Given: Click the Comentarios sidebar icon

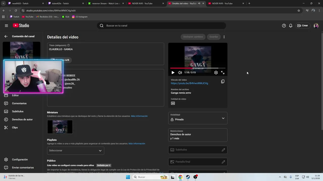Looking at the screenshot, I should pyautogui.click(x=6, y=103).
